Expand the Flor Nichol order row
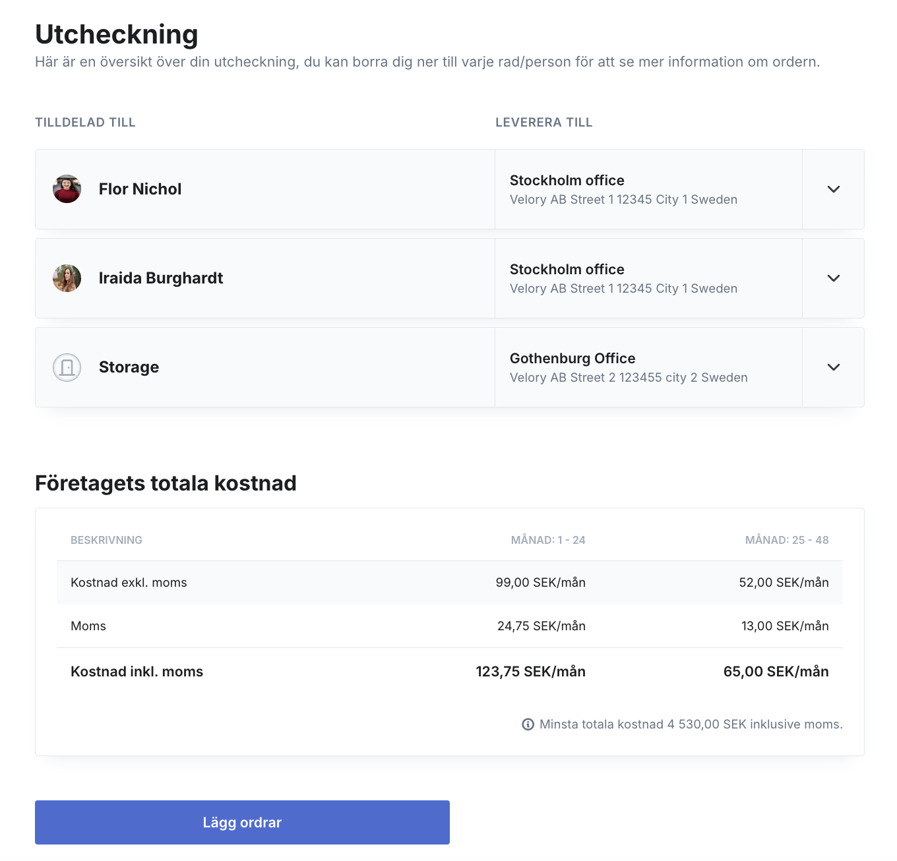Image resolution: width=897 pixels, height=861 pixels. pyautogui.click(x=834, y=189)
